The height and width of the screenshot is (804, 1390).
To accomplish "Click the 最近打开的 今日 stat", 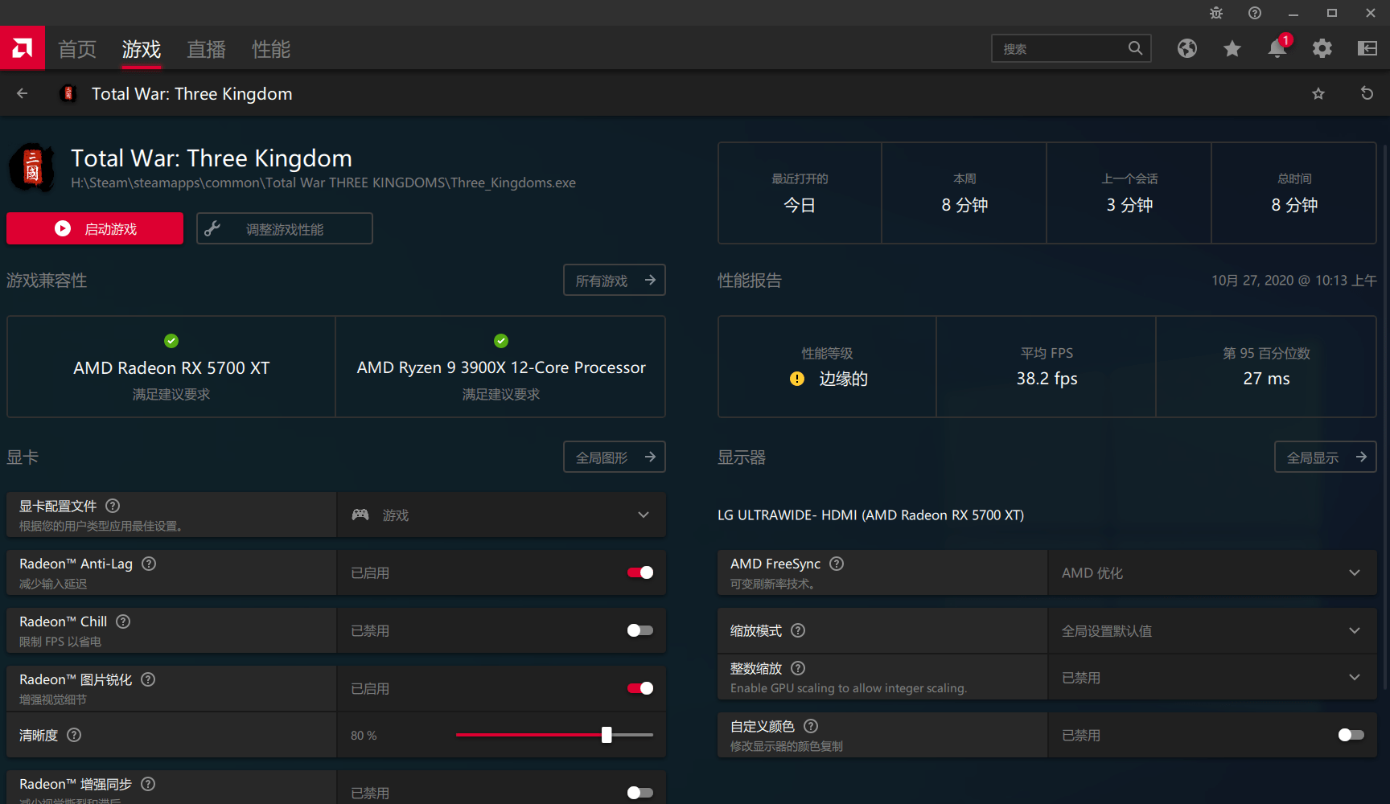I will tap(800, 193).
